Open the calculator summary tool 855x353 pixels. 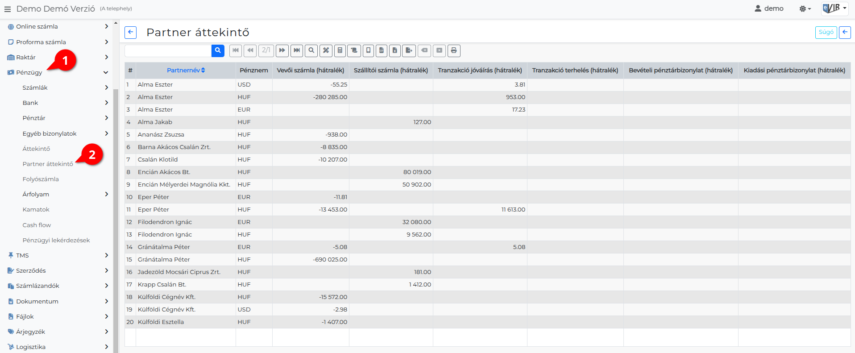pyautogui.click(x=340, y=50)
